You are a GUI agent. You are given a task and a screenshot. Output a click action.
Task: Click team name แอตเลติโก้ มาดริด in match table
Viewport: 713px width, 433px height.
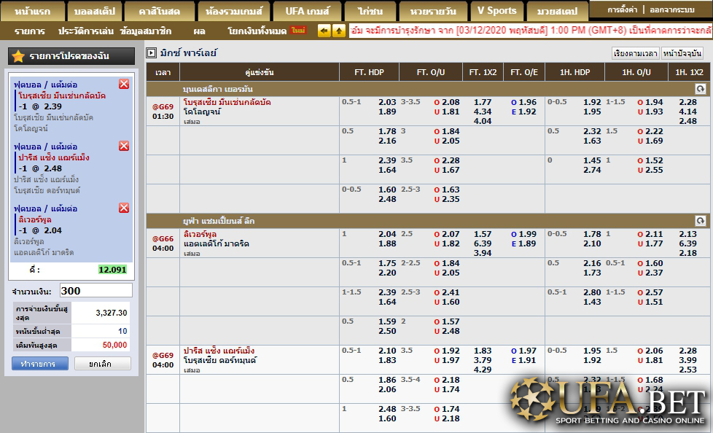217,243
